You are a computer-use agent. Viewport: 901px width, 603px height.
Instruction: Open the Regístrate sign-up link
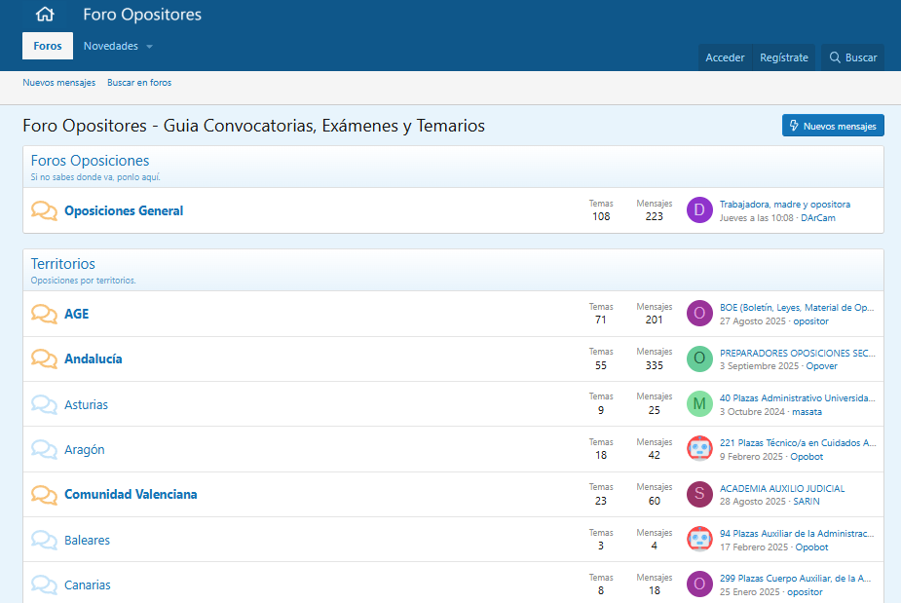click(x=783, y=57)
